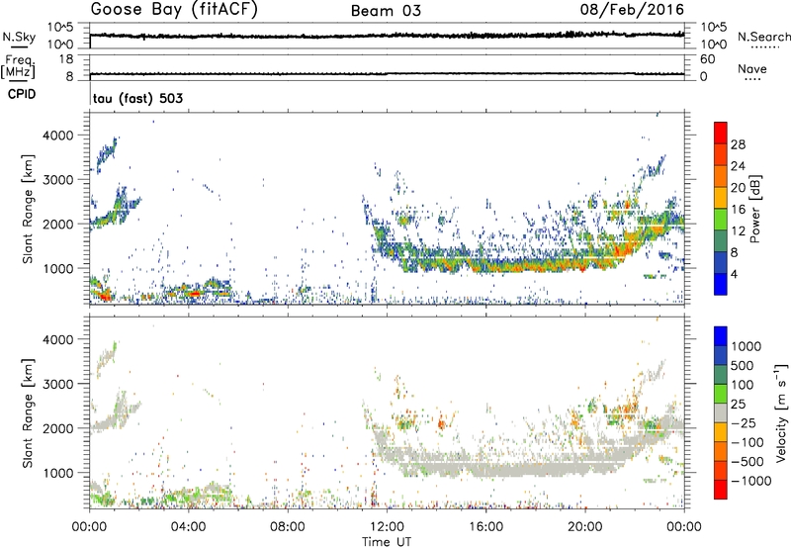The image size is (791, 548).
Task: Click the sky noise trace in the top panel
Action: point(387,36)
